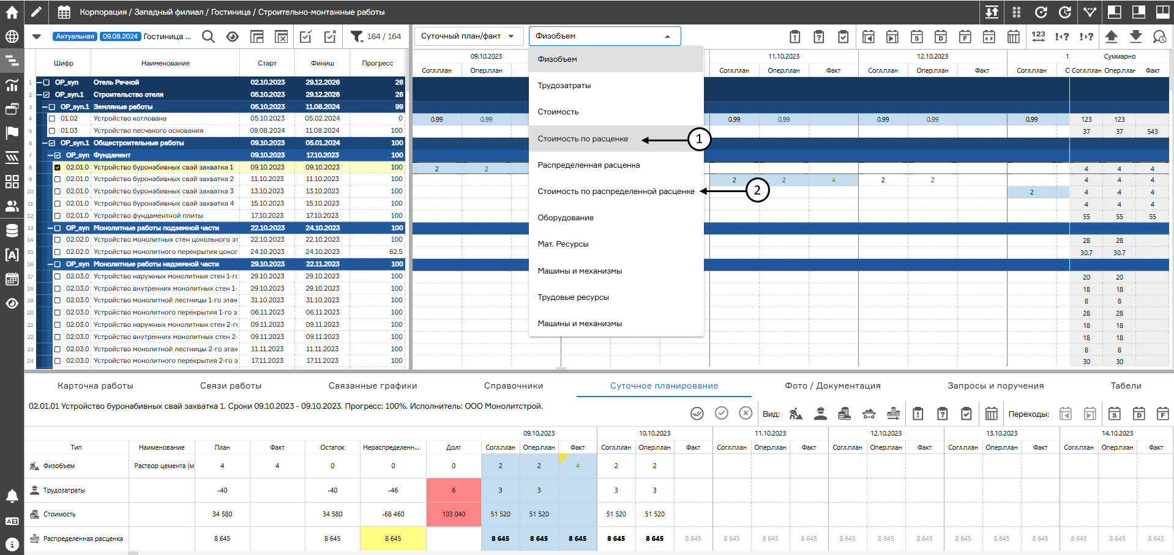The height and width of the screenshot is (555, 1174).
Task: Collapse the Общестроительные работы tree node
Action: coord(45,143)
